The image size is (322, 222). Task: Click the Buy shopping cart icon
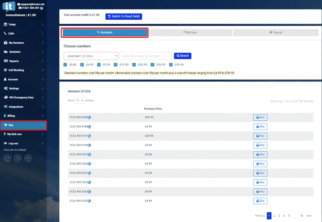pos(6,125)
